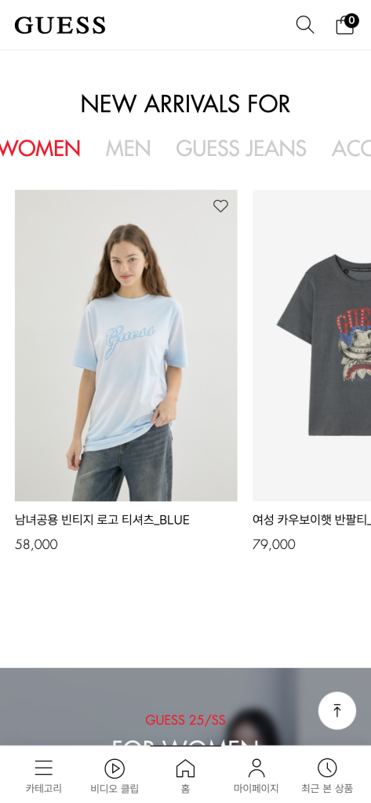Toggle wishlist heart on blue t-shirt
The image size is (371, 803).
(220, 206)
